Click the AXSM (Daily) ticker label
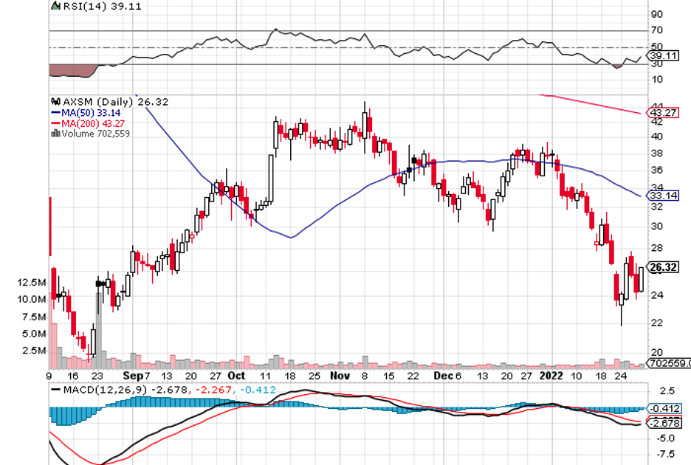This screenshot has width=691, height=465. 96,102
